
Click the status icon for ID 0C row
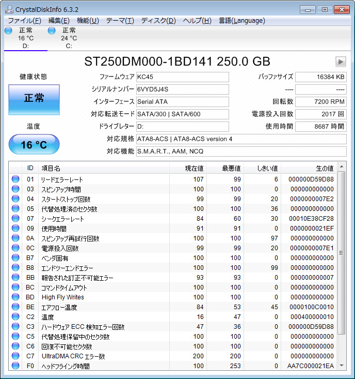(15, 248)
